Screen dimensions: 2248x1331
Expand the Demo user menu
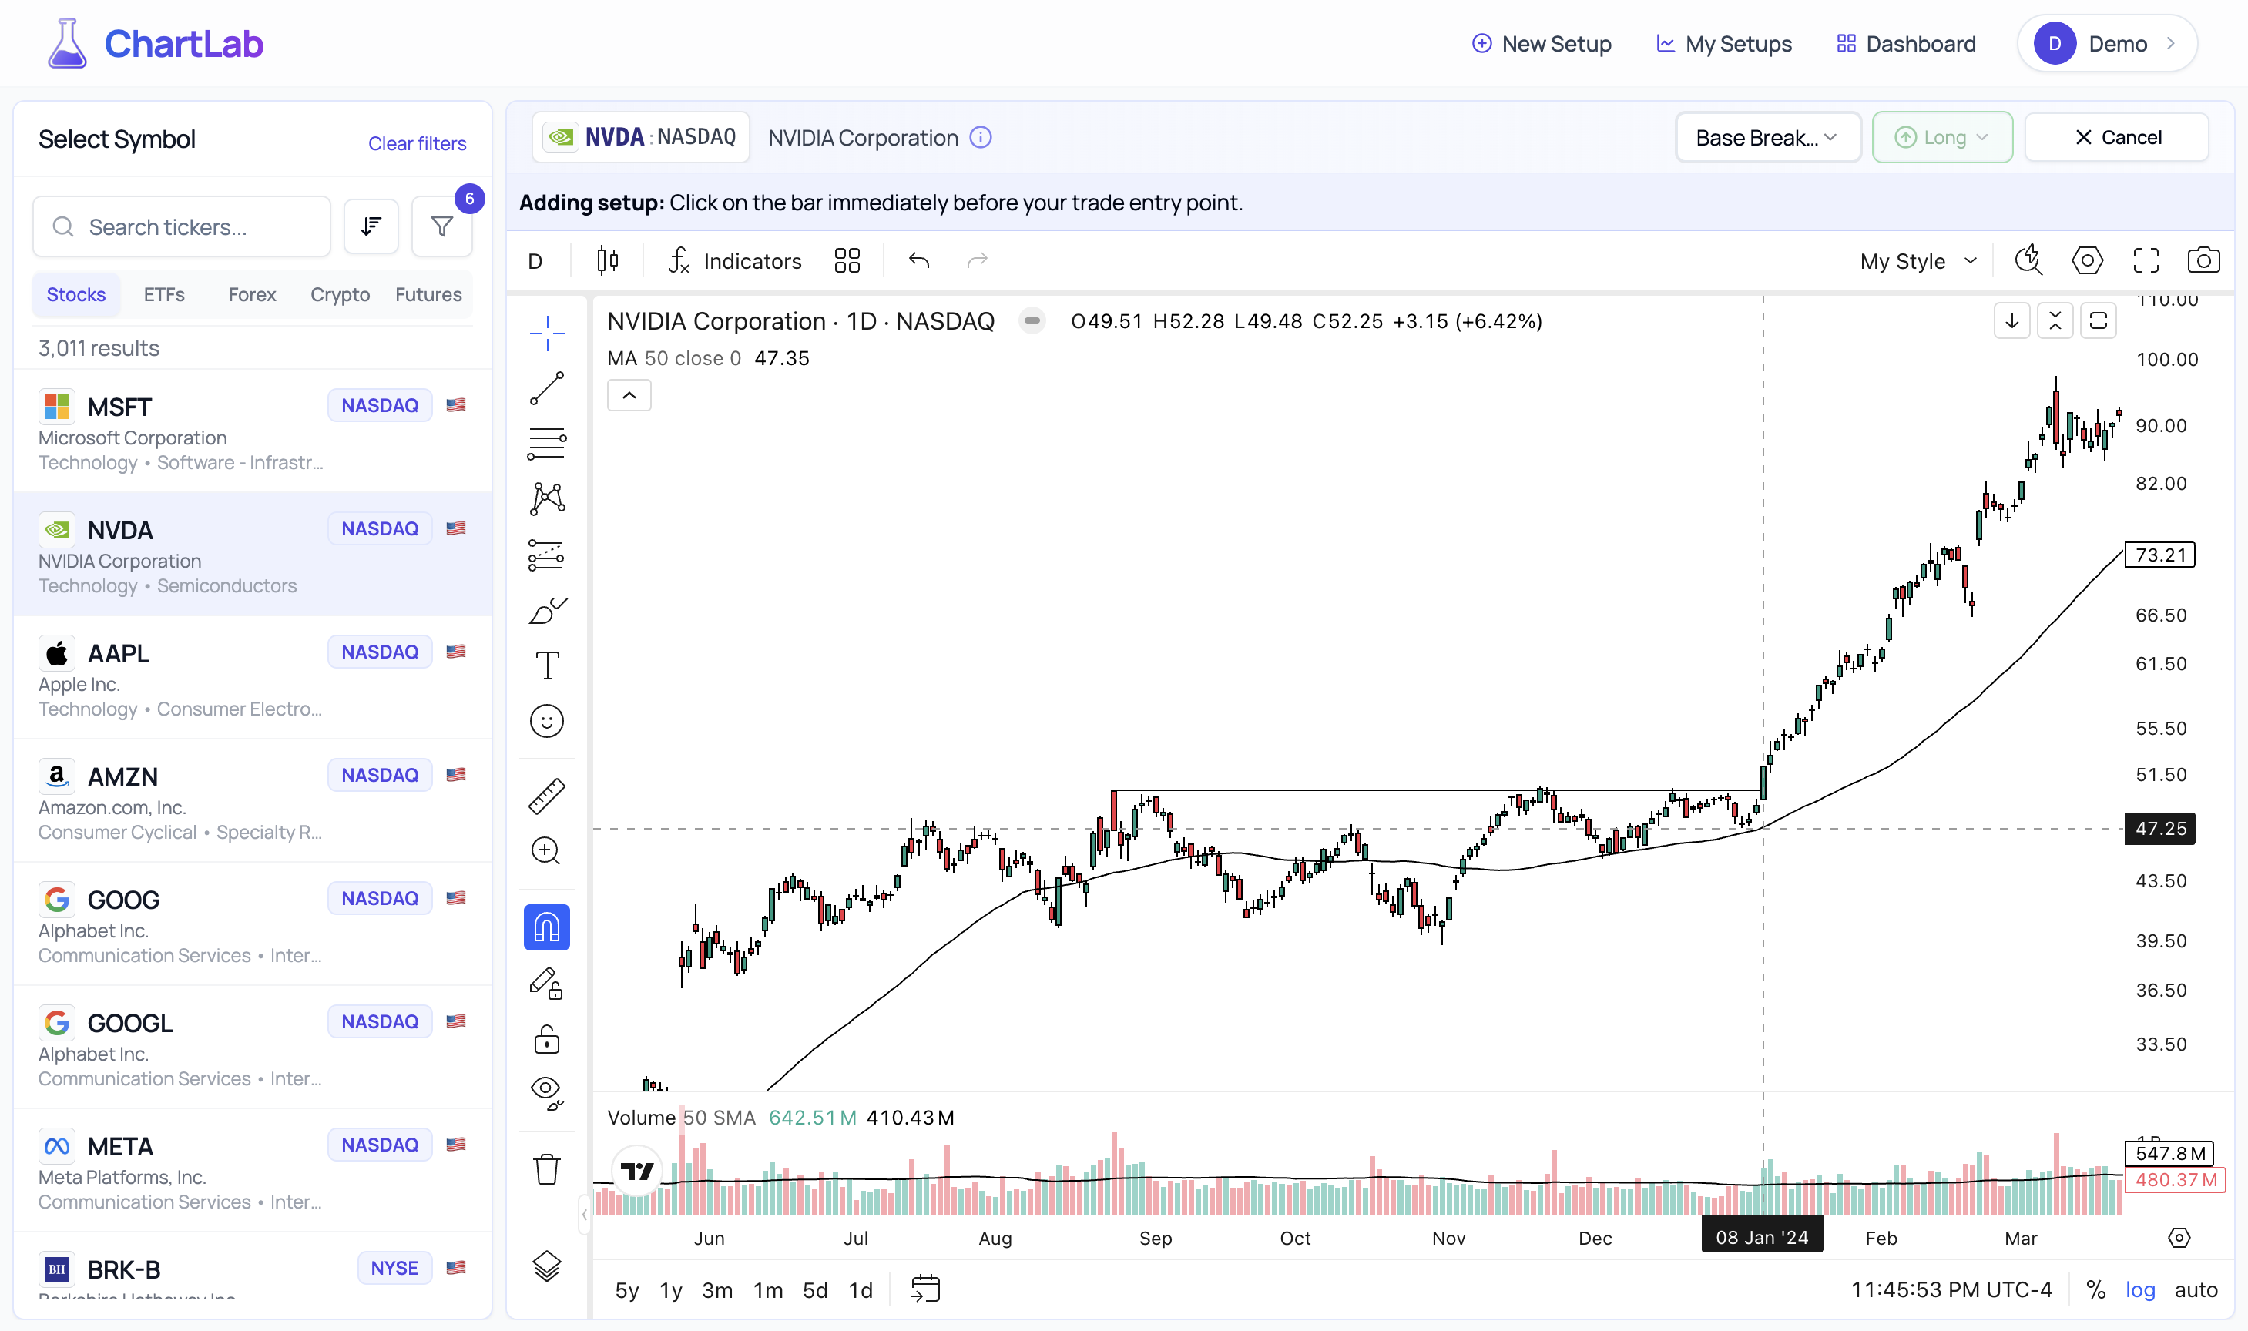pos(2107,43)
